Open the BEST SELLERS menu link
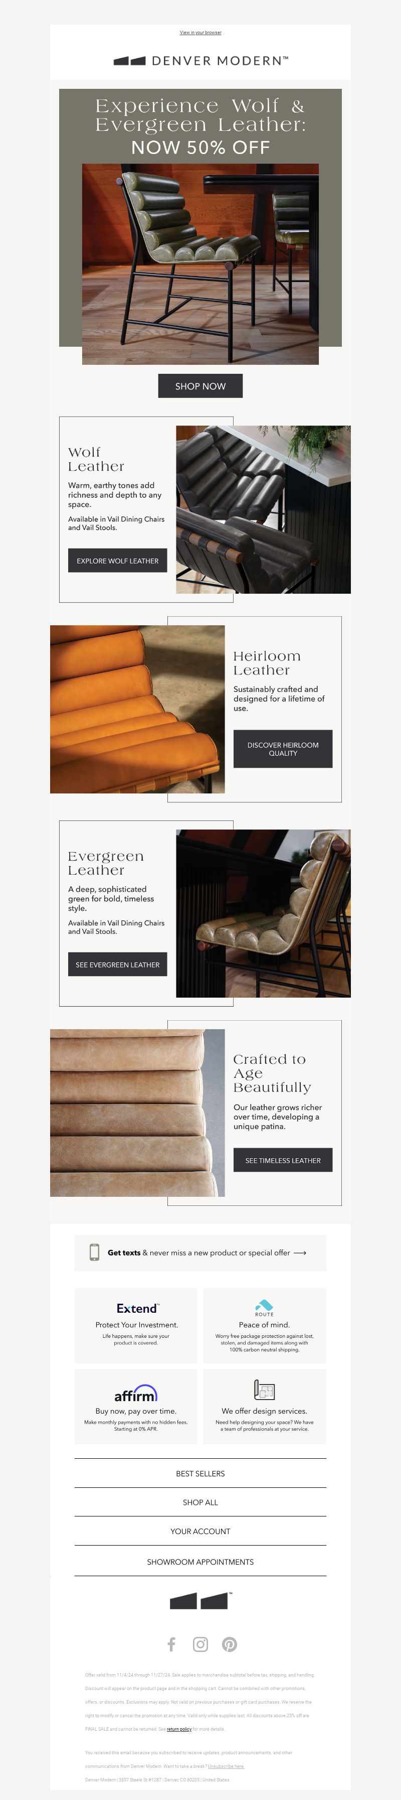 [200, 1473]
